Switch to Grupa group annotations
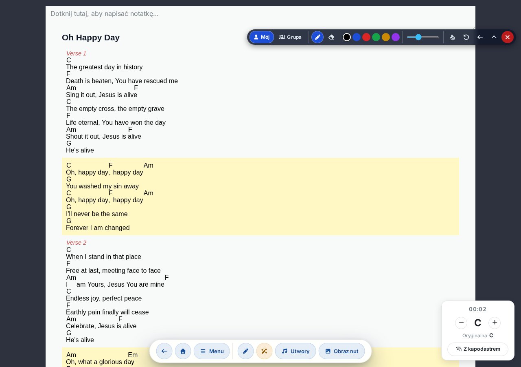Viewport: 521px width, 367px height. (x=291, y=37)
